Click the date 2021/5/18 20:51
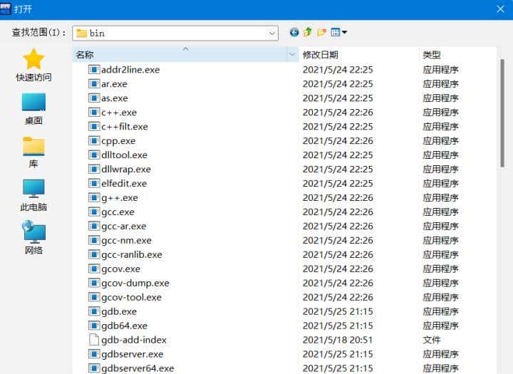 (x=338, y=340)
